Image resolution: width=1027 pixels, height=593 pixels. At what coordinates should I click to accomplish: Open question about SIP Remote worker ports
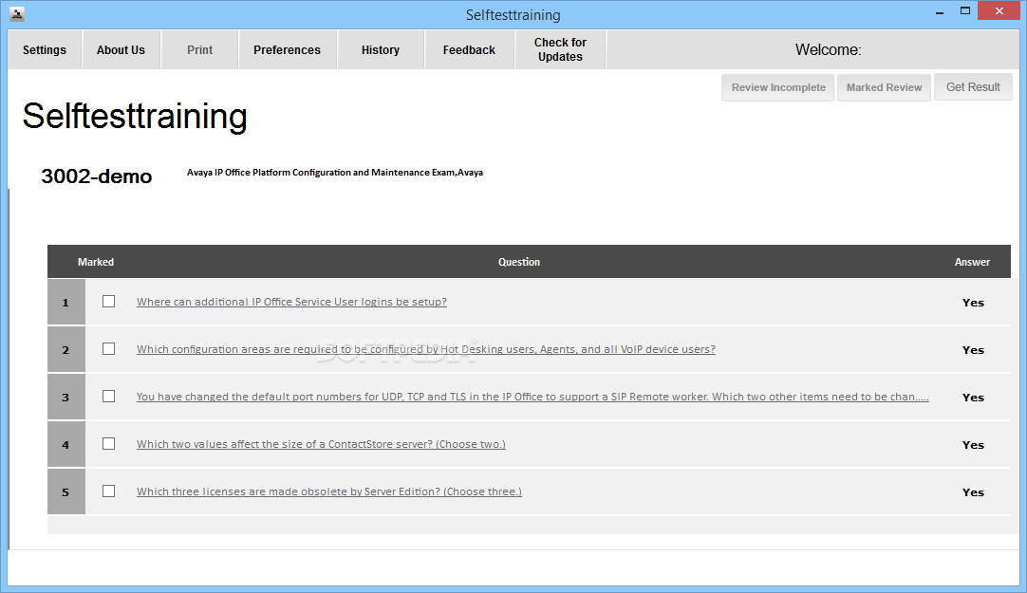coord(532,397)
